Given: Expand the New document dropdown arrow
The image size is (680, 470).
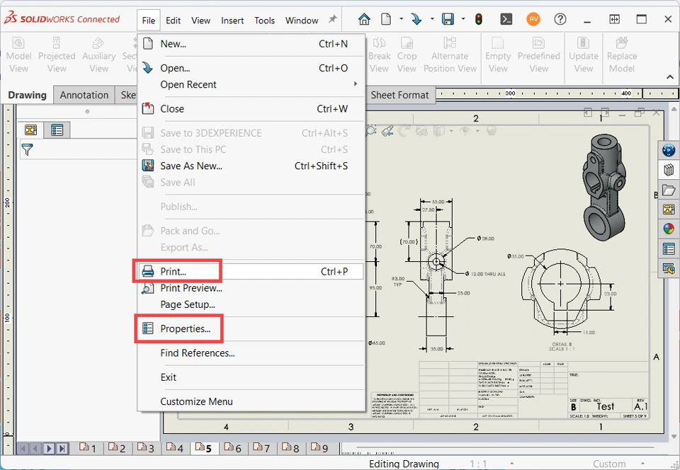Looking at the screenshot, I should coord(401,20).
